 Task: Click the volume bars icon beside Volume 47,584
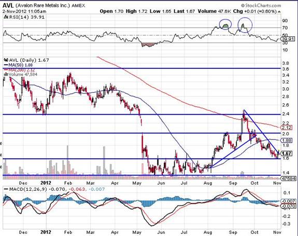pyautogui.click(x=6, y=74)
